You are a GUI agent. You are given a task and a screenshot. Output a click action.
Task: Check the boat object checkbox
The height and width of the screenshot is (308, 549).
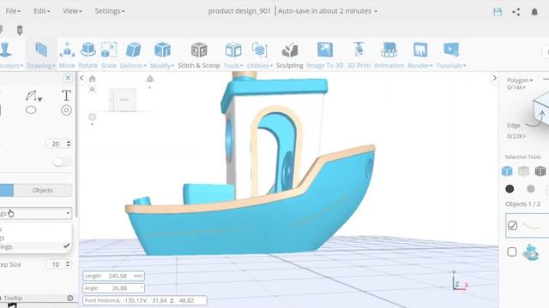pos(511,252)
